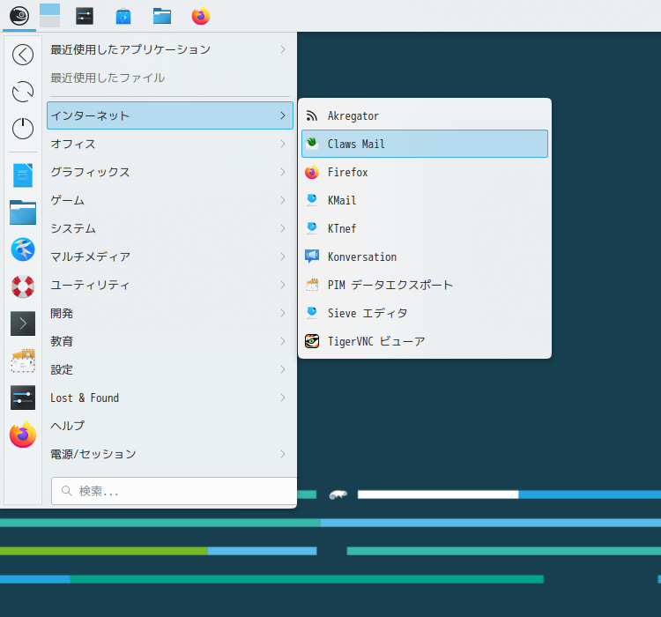Click the virtual desktop pager in the panel
This screenshot has height=617, width=661.
[49, 16]
